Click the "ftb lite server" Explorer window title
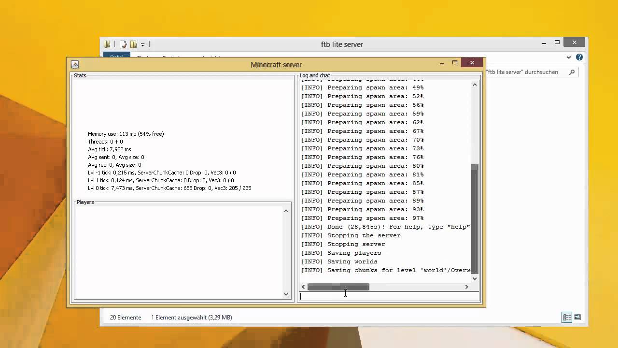Image resolution: width=618 pixels, height=348 pixels. click(342, 44)
